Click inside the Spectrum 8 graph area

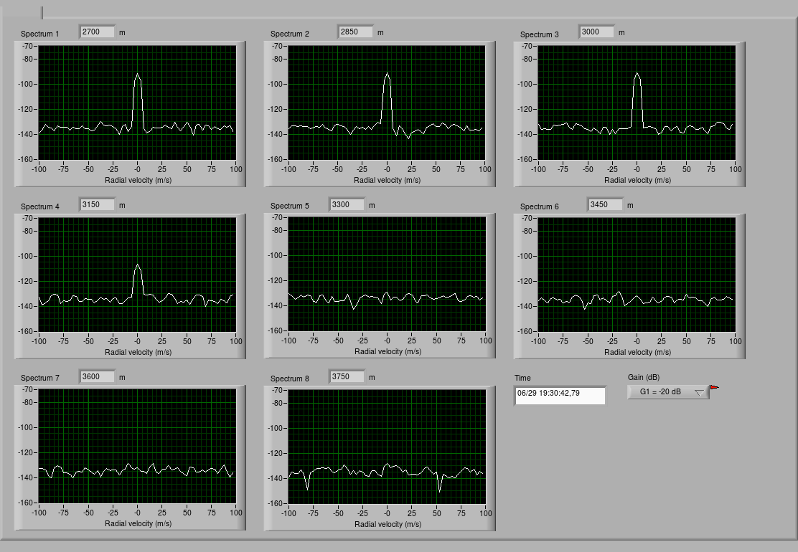click(387, 447)
